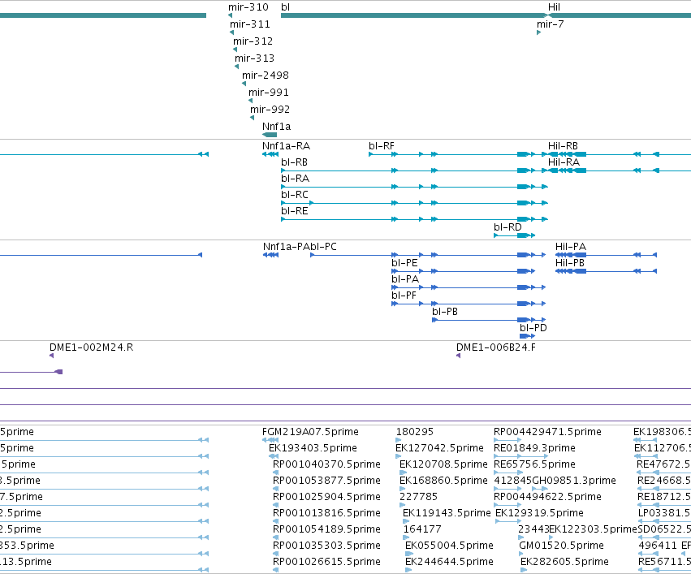
Task: Click transcript bl-RA label
Action: point(296,179)
